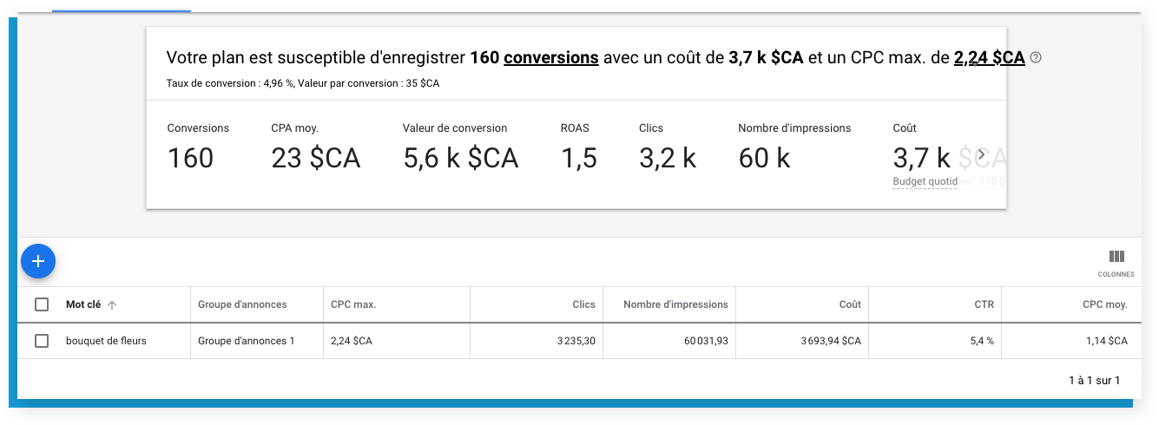Sort by the Mot clé column header
The height and width of the screenshot is (425, 1159).
pyautogui.click(x=83, y=304)
